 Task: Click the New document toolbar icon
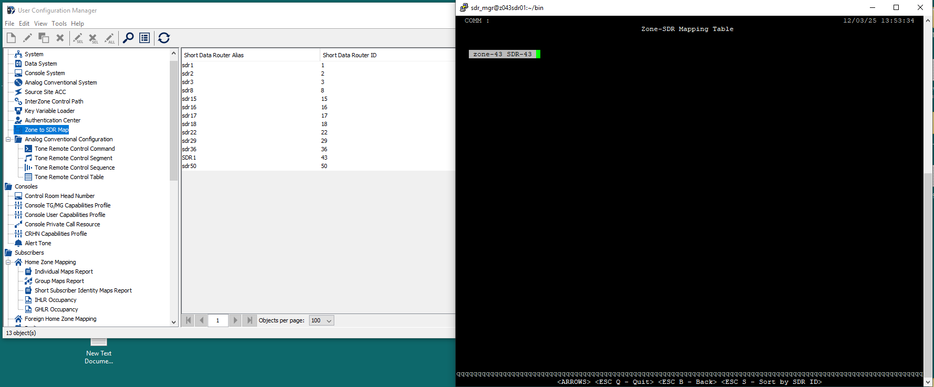(x=11, y=38)
